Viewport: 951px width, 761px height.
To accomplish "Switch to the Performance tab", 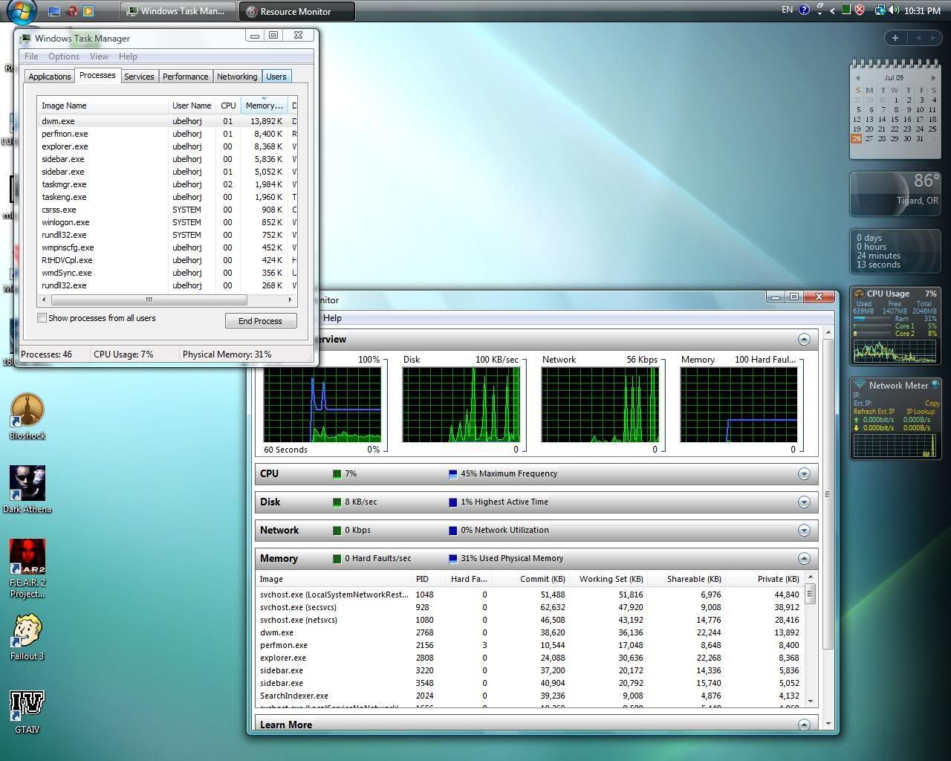I will pyautogui.click(x=185, y=77).
